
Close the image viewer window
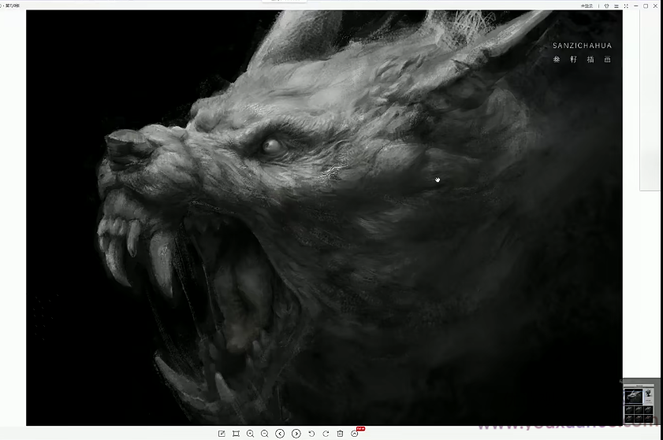pyautogui.click(x=656, y=6)
